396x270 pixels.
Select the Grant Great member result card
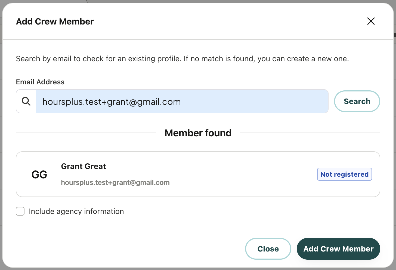[198, 174]
